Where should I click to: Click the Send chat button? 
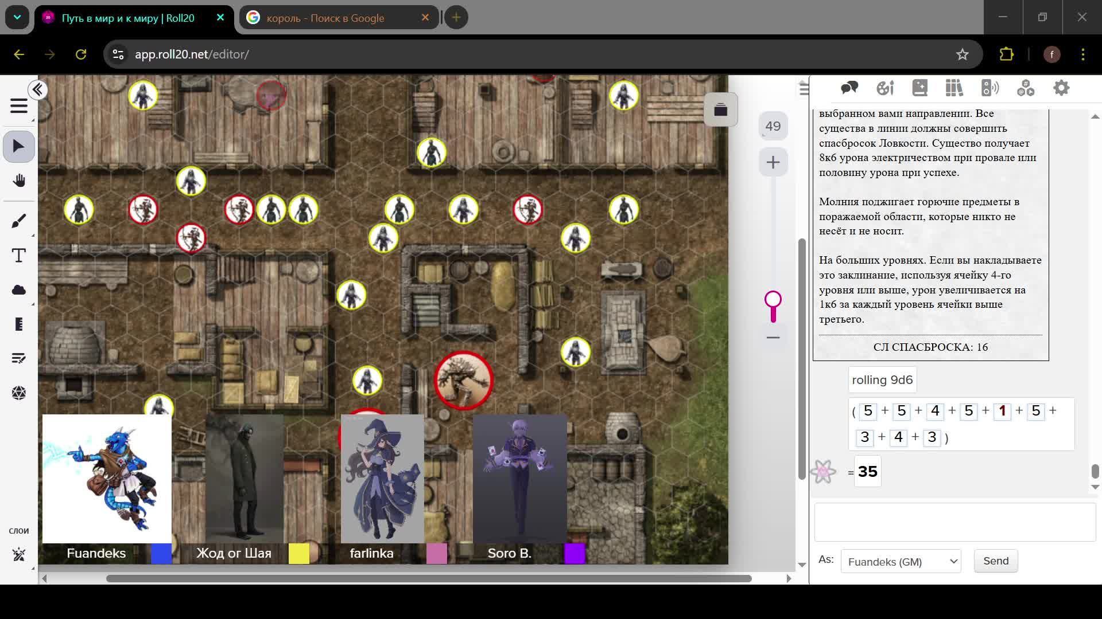coord(995,561)
